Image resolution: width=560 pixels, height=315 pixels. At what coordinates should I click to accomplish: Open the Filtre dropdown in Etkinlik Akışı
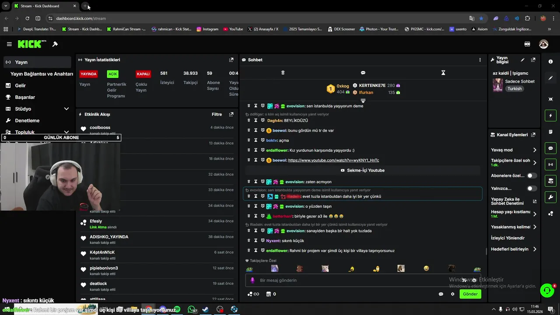point(217,114)
